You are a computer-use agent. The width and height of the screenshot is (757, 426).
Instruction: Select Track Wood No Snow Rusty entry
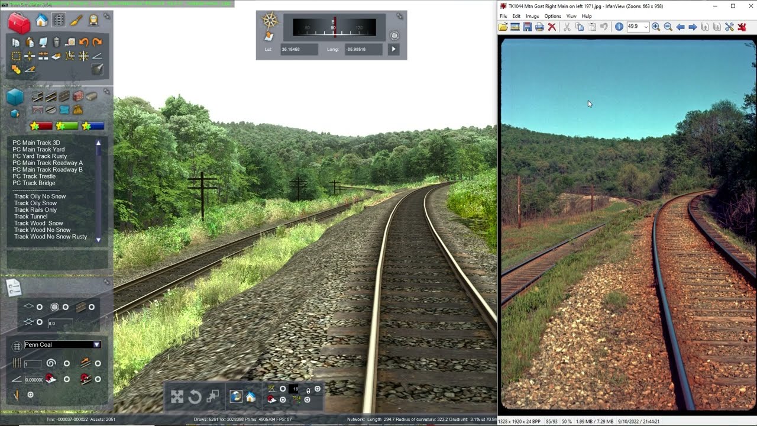50,237
